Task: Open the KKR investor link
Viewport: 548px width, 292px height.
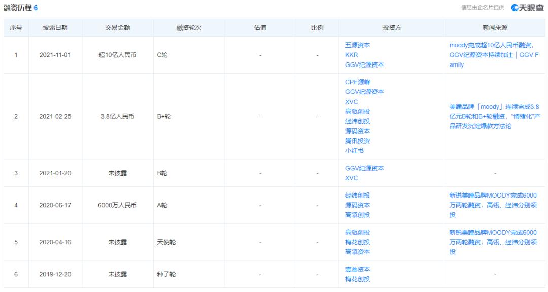Action: pyautogui.click(x=351, y=55)
